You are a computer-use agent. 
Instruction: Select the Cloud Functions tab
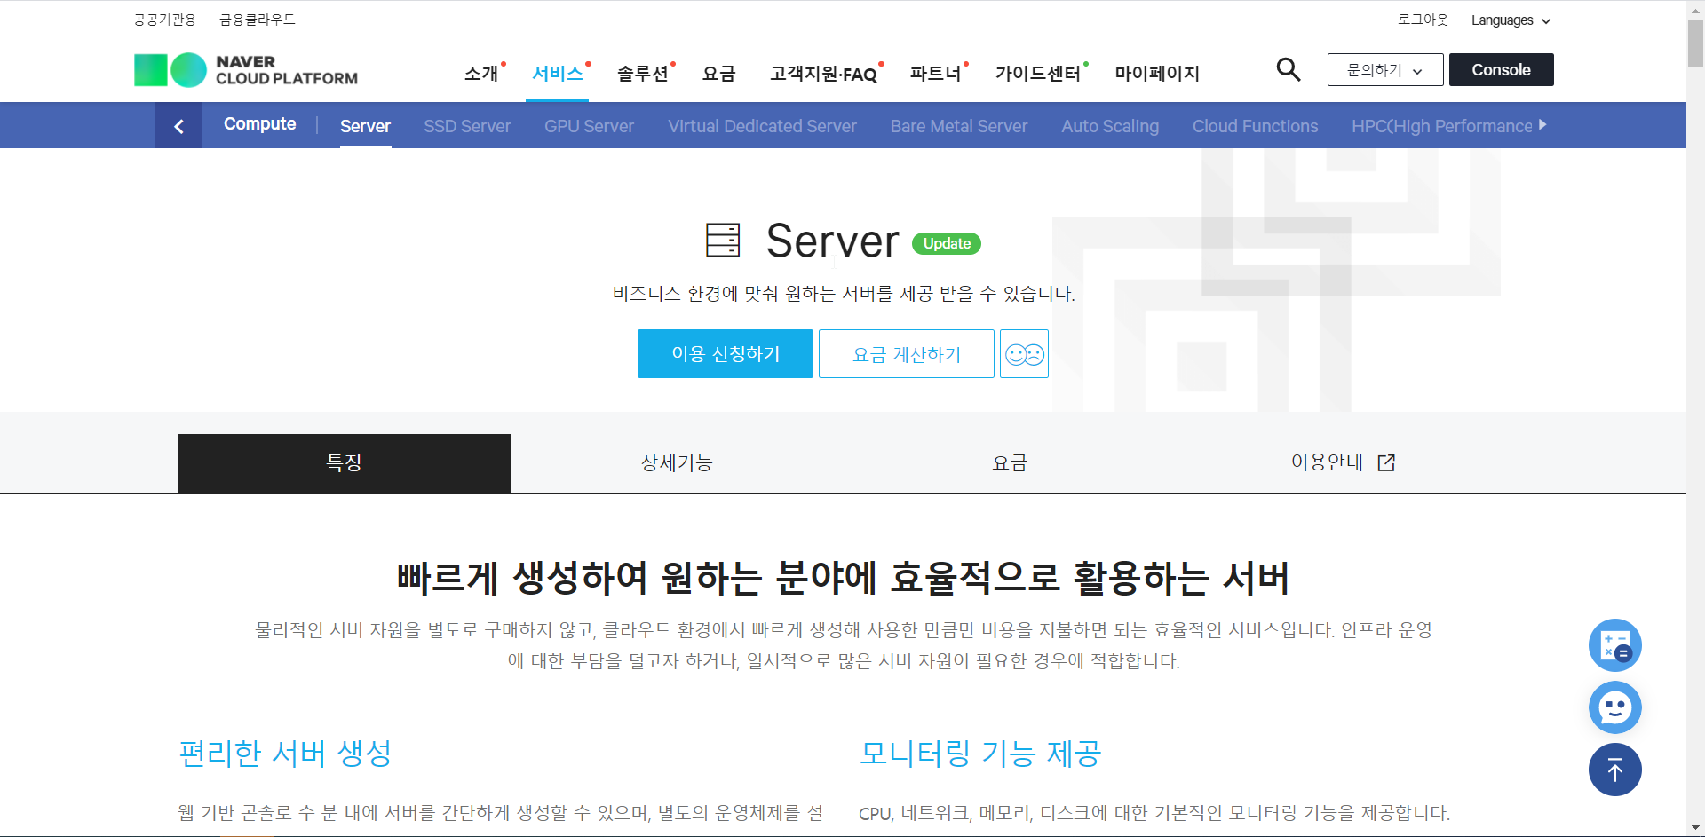1255,126
